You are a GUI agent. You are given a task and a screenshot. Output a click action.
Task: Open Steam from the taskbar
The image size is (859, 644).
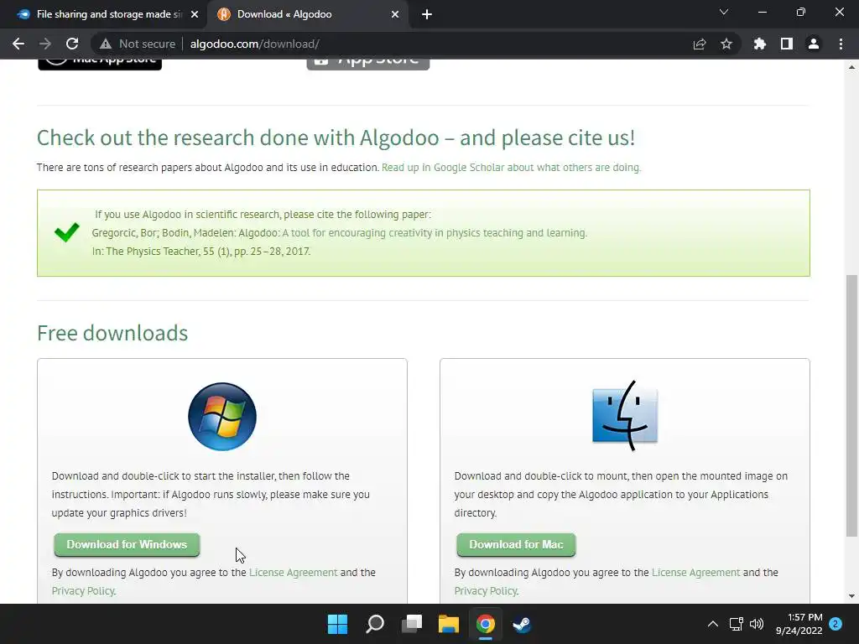coord(522,624)
